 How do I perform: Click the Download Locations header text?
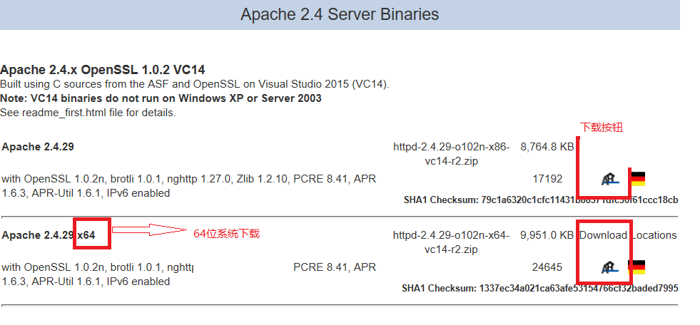pyautogui.click(x=628, y=235)
